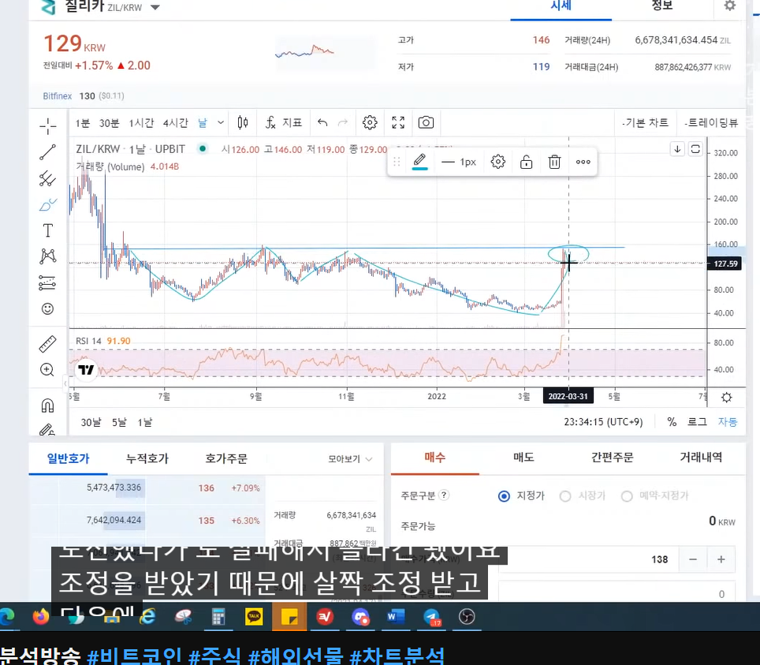This screenshot has height=665, width=760.
Task: Open the 간편주문 tab
Action: pos(612,458)
